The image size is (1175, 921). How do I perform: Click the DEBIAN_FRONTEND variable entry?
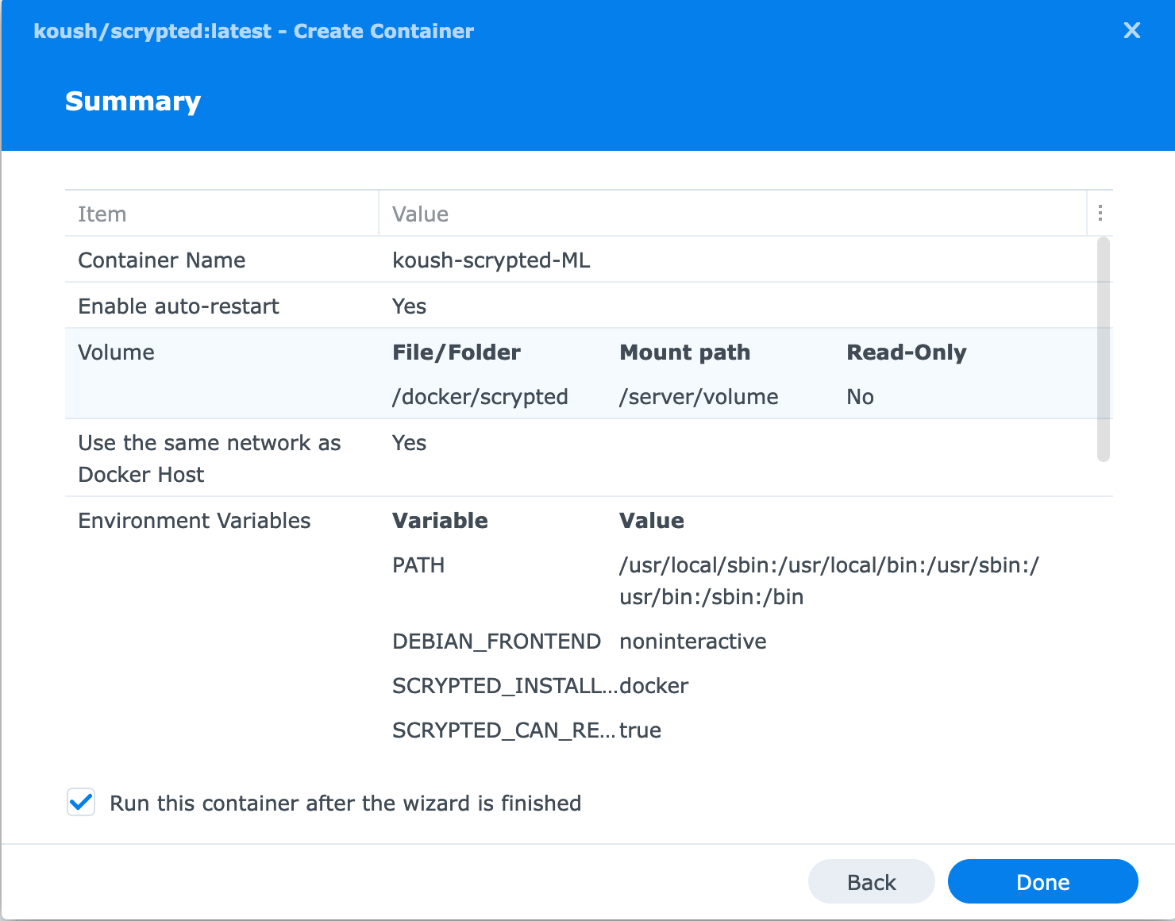[496, 642]
